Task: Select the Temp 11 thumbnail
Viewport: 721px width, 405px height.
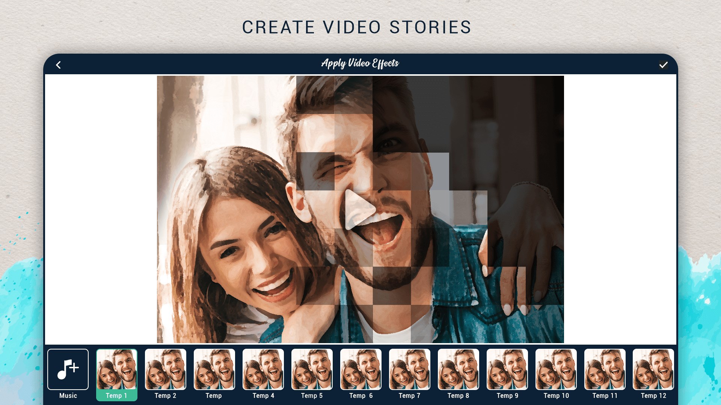Action: (605, 369)
